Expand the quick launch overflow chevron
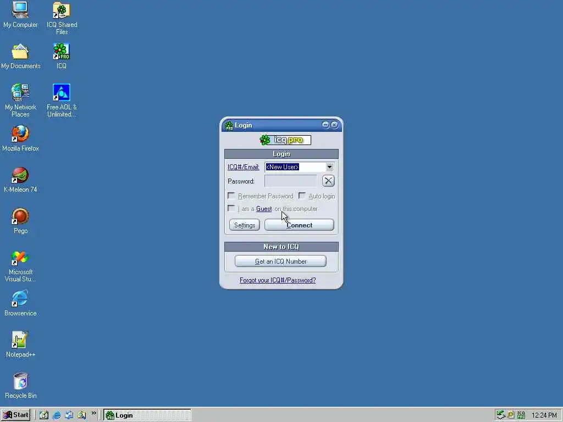Viewport: 563px width, 422px height. pos(93,413)
